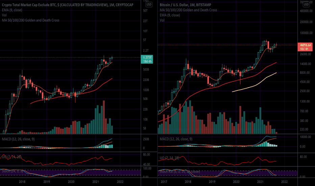Click the 100B price axis label
The height and width of the screenshot is (186, 315).
pos(146,90)
